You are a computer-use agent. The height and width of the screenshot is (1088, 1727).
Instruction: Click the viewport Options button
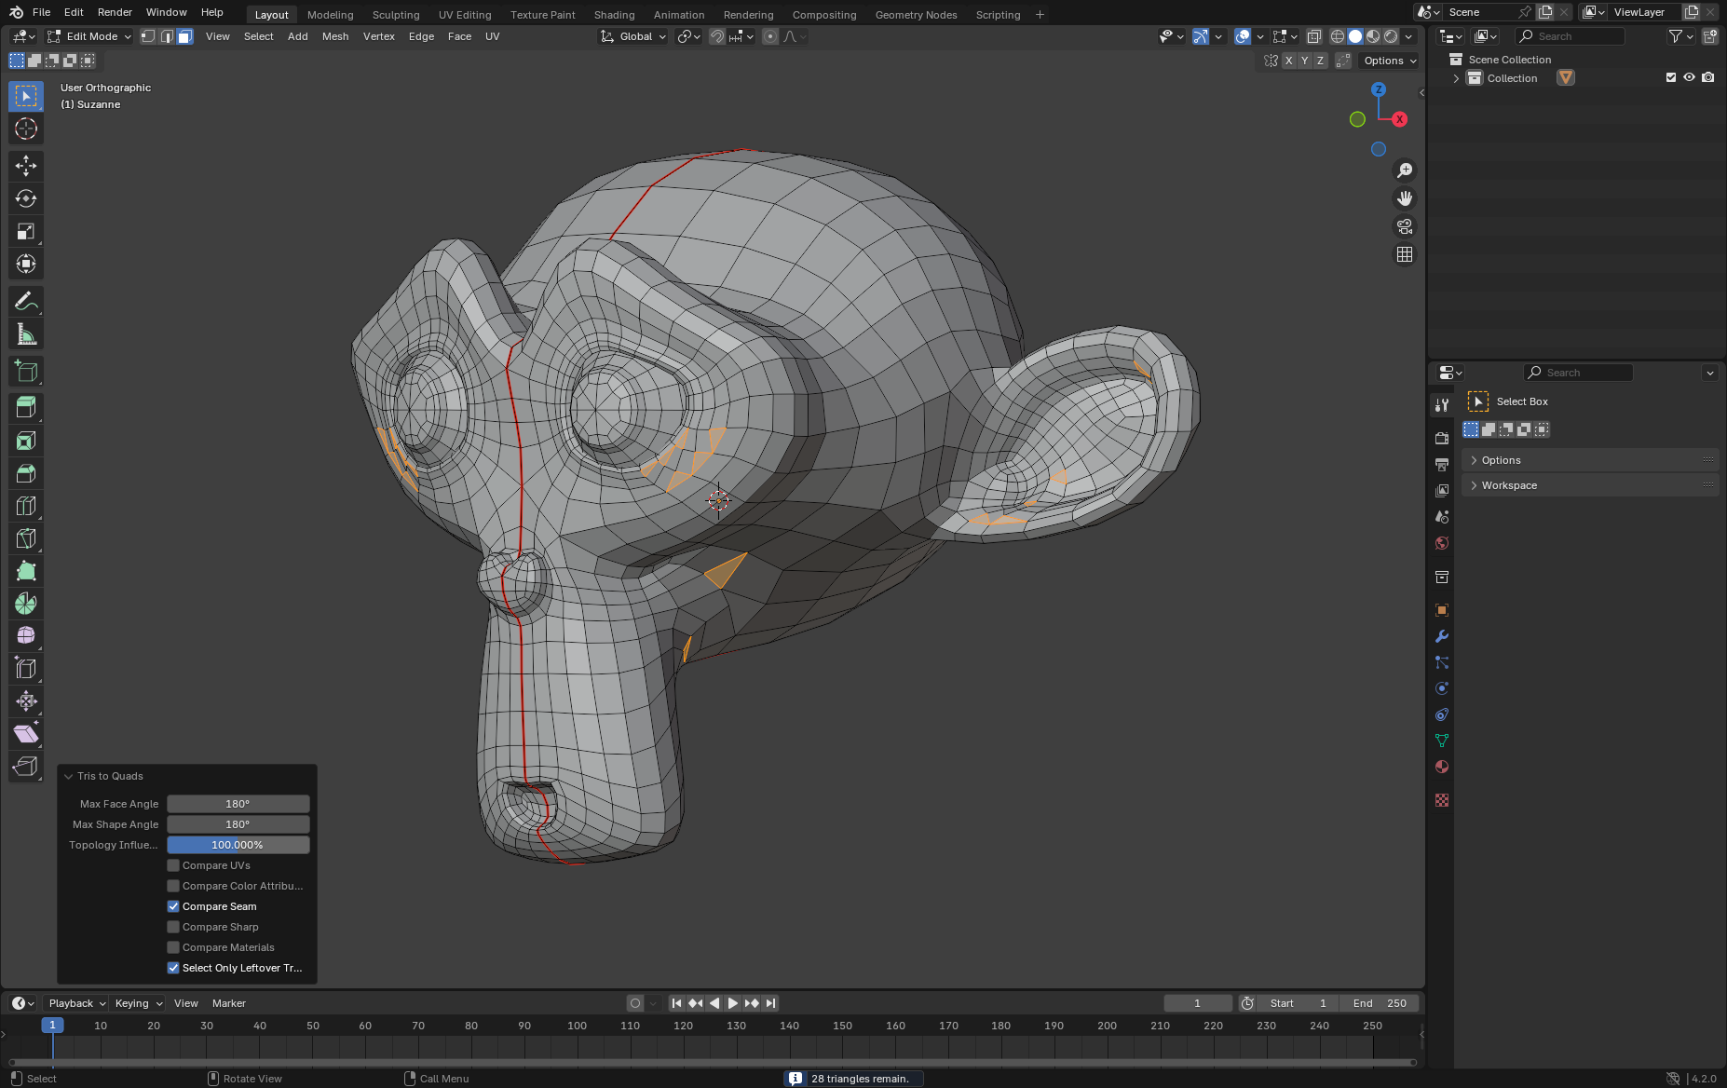coord(1390,61)
